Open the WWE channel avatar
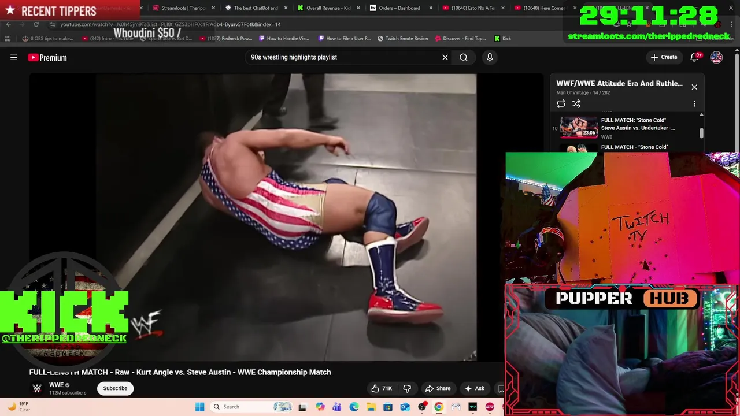Viewport: 740px width, 416px height. (37, 388)
